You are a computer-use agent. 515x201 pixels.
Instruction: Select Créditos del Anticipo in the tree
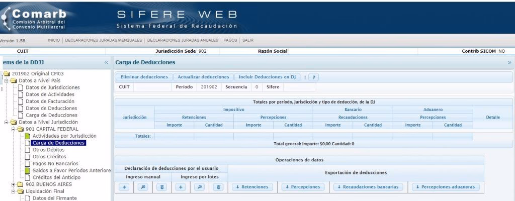(56, 177)
